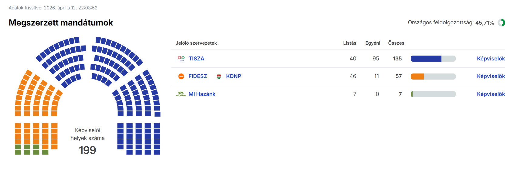This screenshot has height=174, width=514.
Task: Open the TISZA party link
Action: tap(196, 59)
